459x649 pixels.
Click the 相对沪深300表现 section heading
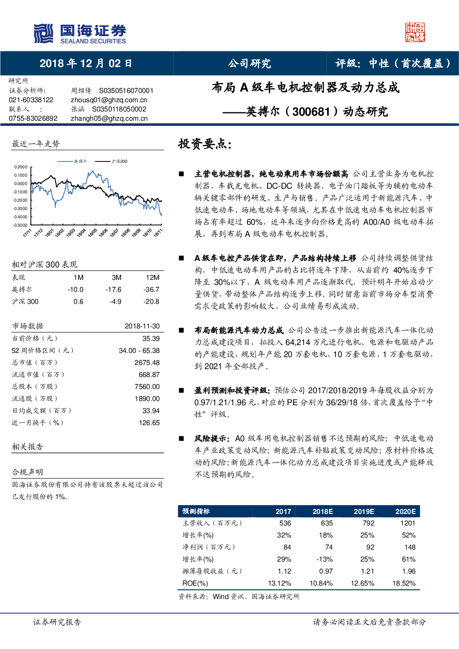(44, 265)
